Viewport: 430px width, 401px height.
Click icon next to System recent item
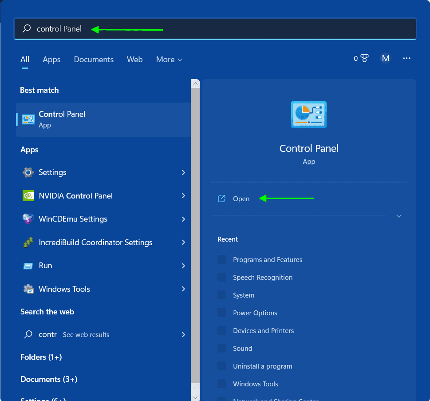tap(222, 295)
